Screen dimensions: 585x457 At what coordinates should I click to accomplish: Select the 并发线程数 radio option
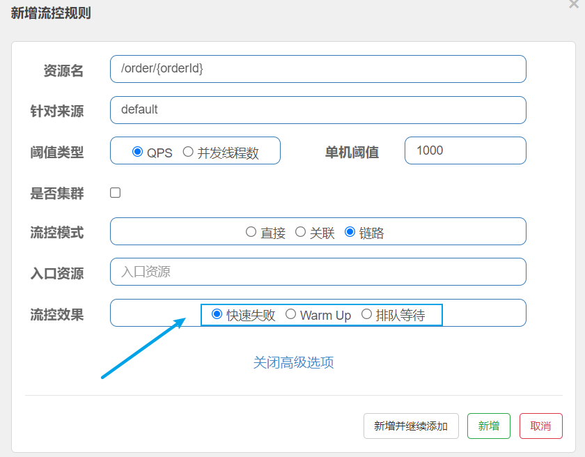[x=188, y=152]
